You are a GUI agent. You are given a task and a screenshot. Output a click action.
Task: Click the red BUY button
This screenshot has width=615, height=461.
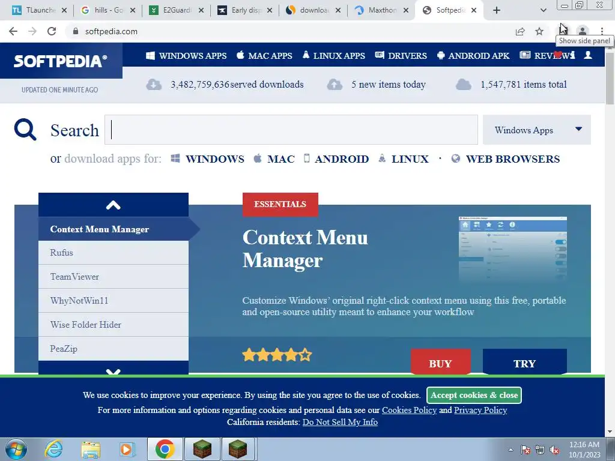tap(440, 362)
